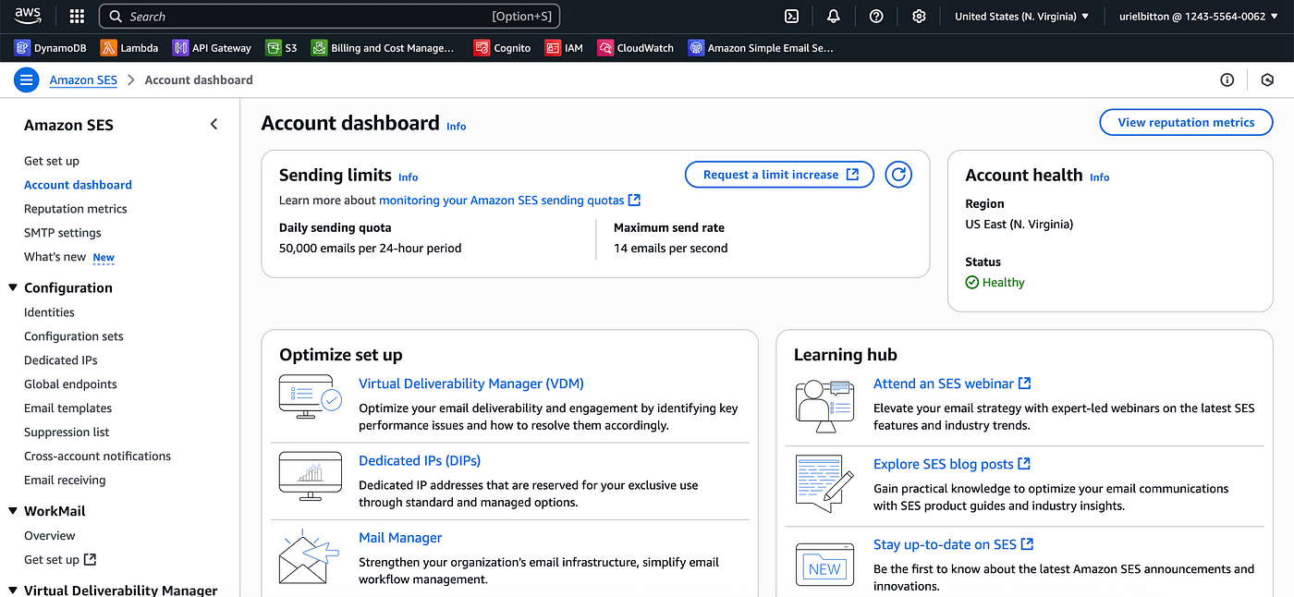Open the Lambda service shortcut
This screenshot has height=597, width=1294.
[x=129, y=47]
